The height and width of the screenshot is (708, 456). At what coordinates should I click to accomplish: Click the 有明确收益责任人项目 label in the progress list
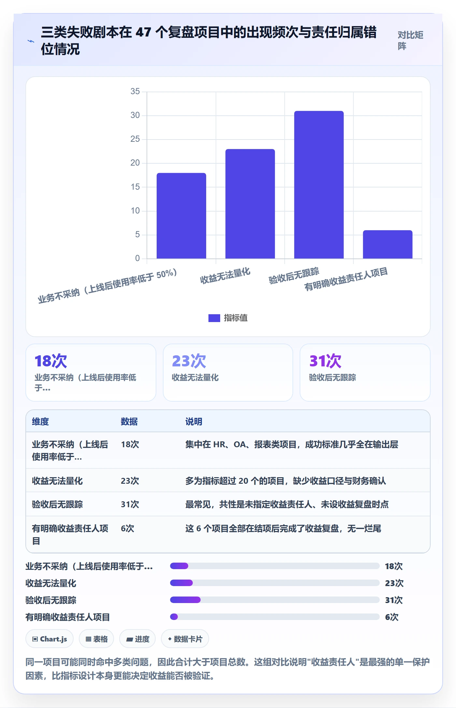click(68, 617)
